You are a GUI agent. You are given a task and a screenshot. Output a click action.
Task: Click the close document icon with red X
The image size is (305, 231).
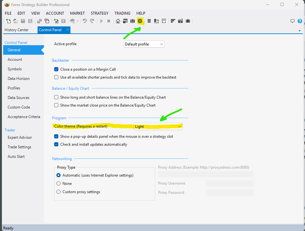click(x=47, y=21)
